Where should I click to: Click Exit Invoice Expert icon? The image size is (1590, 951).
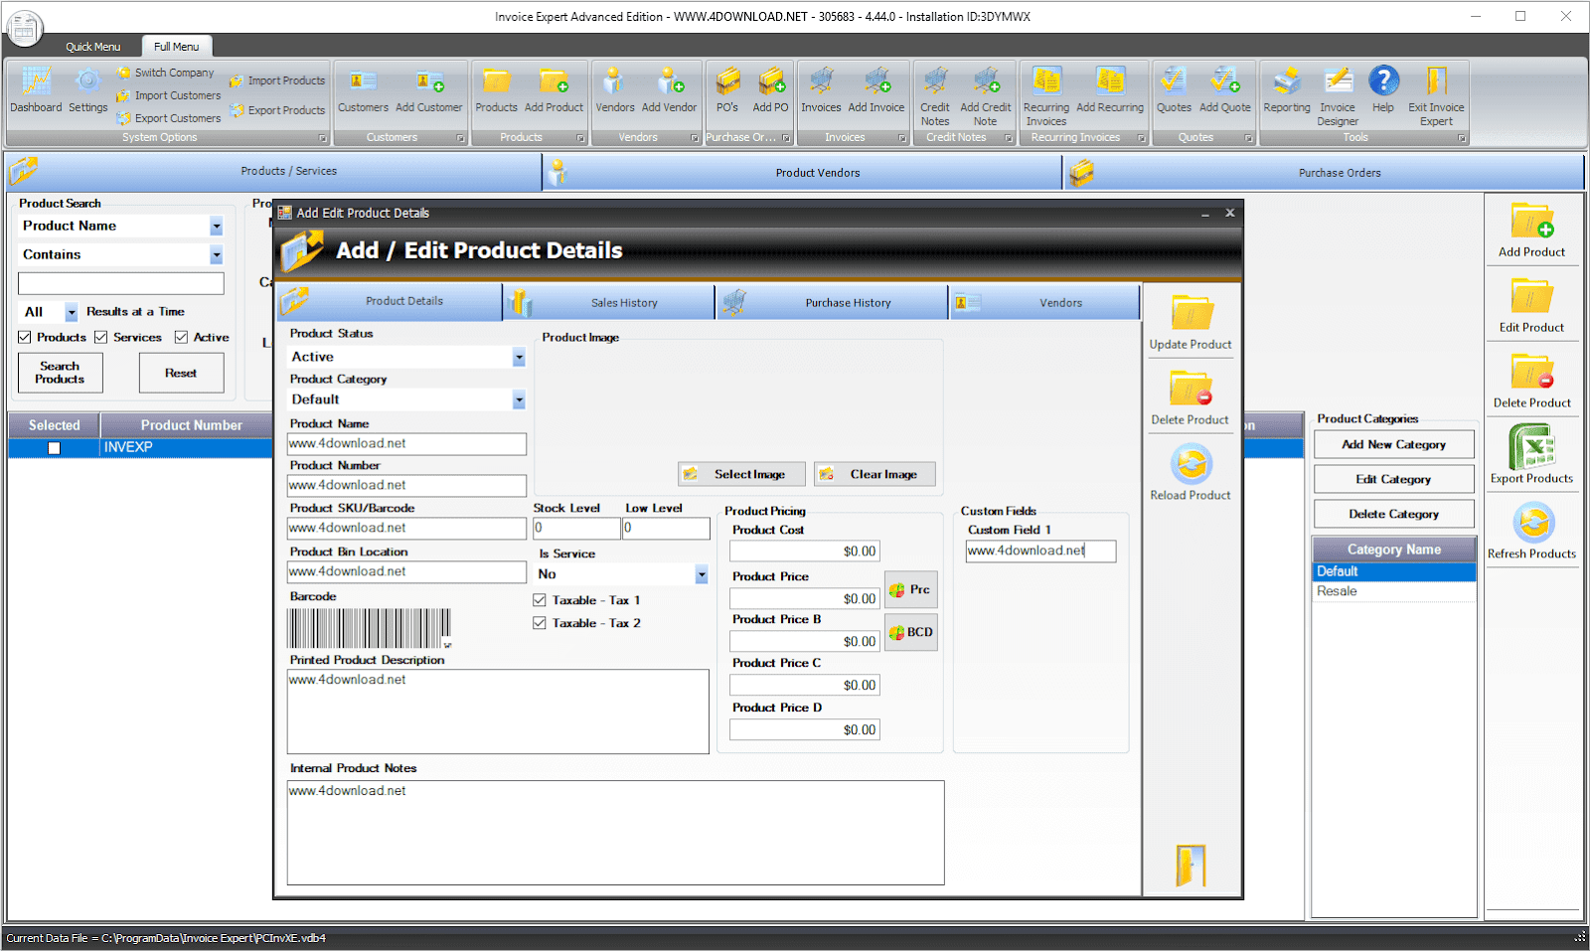(1436, 96)
